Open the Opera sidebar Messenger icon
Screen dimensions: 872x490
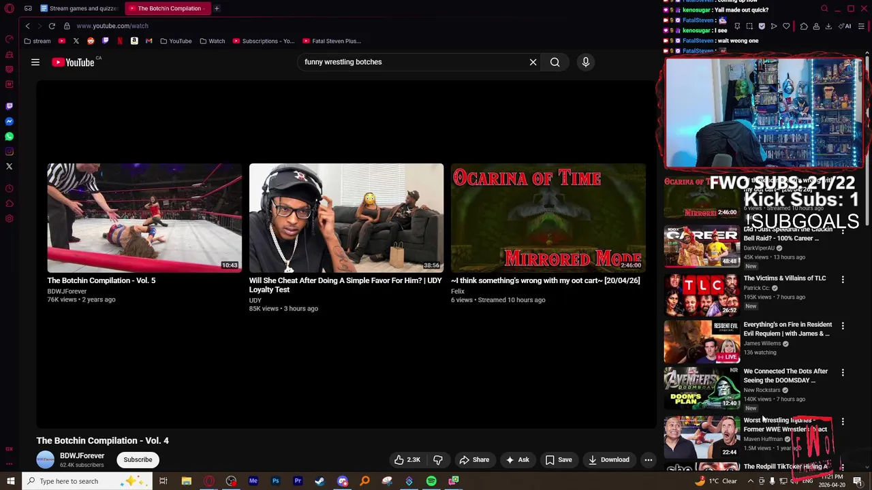pyautogui.click(x=9, y=121)
